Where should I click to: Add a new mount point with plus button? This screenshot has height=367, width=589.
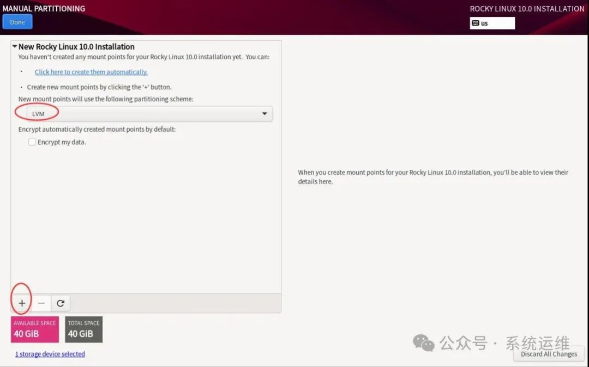click(x=22, y=303)
